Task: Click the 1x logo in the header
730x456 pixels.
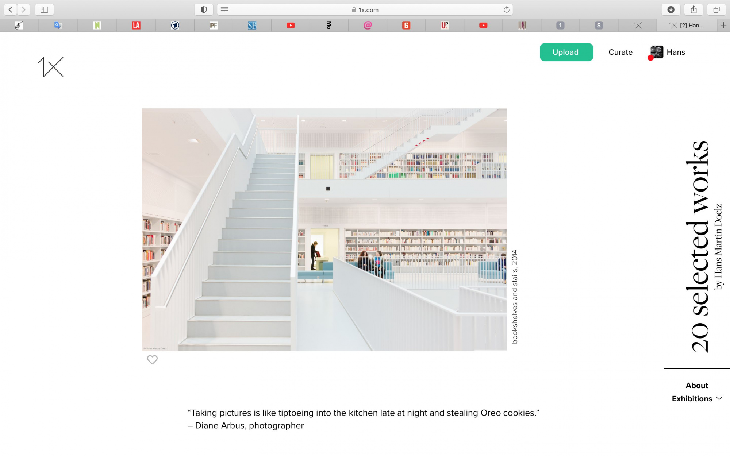Action: coord(51,67)
